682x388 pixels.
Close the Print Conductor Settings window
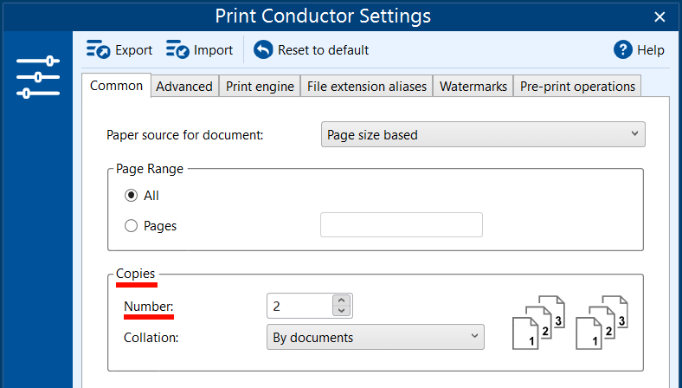[660, 16]
